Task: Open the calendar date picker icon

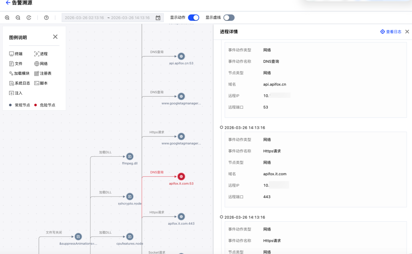Action: point(158,17)
